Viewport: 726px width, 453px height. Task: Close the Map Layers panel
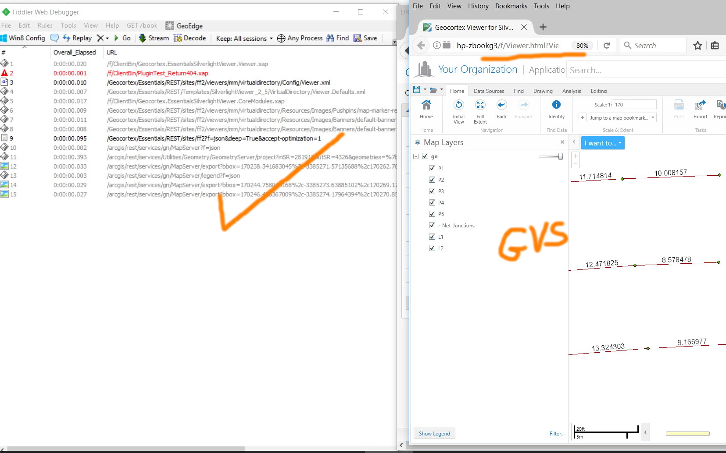point(562,142)
